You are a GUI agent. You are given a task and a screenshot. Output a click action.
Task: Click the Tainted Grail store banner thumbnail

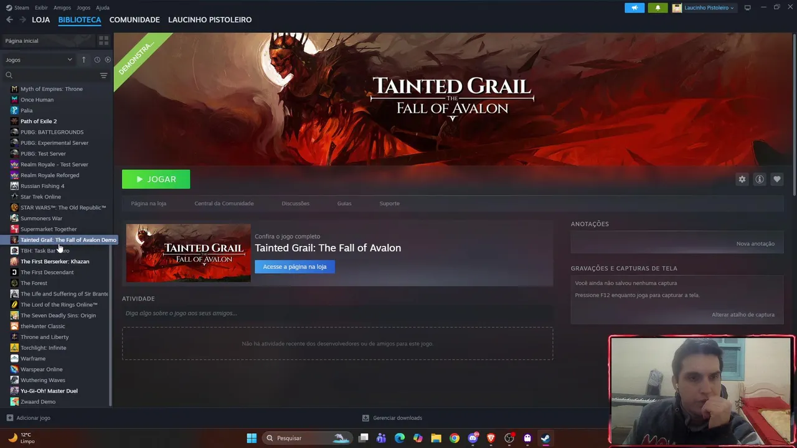point(188,253)
